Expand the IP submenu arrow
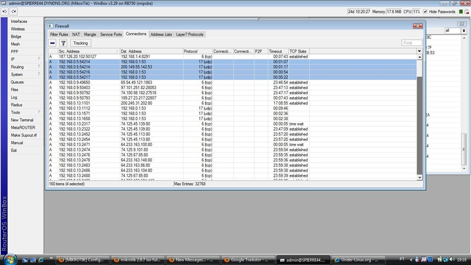The height and width of the screenshot is (265, 471). 39,59
